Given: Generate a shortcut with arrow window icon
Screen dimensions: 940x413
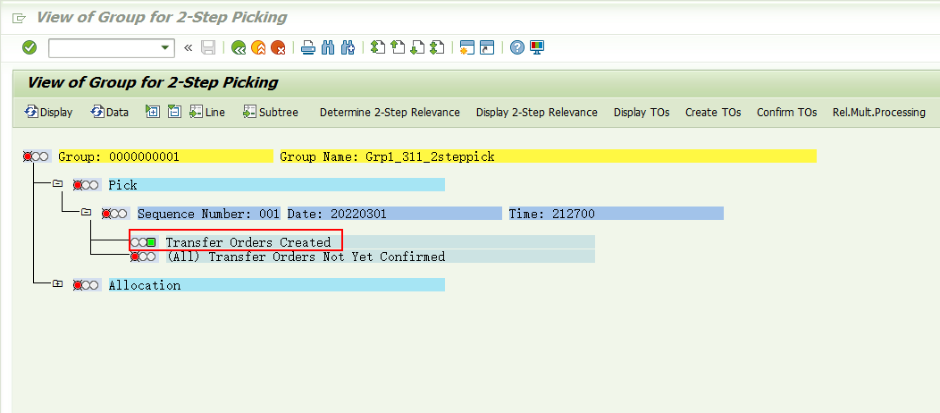Looking at the screenshot, I should [487, 48].
